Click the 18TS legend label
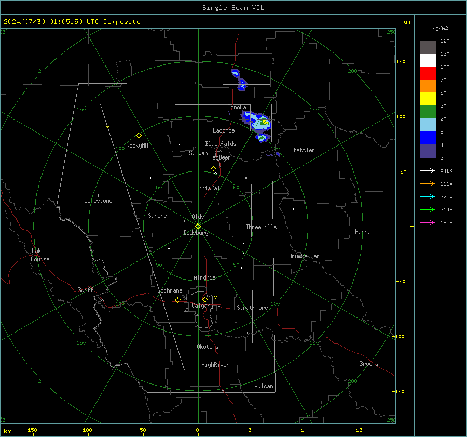This screenshot has width=467, height=437. [x=446, y=223]
